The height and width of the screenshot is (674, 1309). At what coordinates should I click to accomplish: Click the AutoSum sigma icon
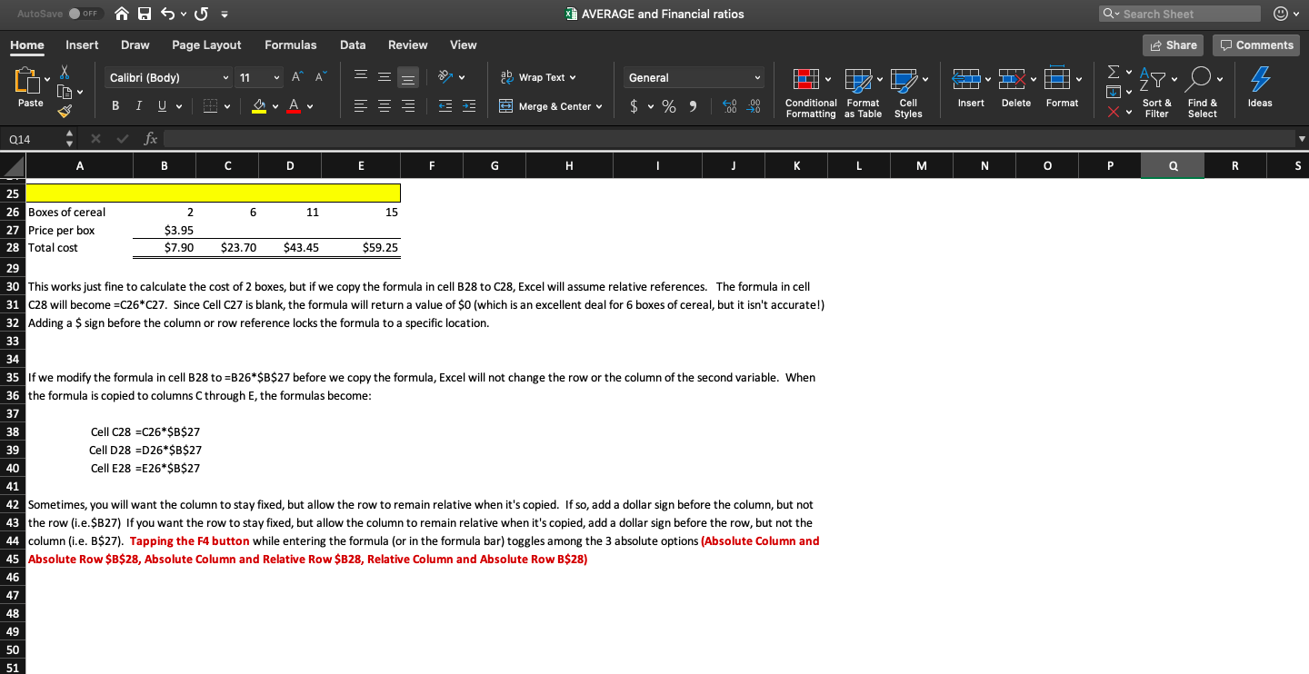[x=1114, y=73]
